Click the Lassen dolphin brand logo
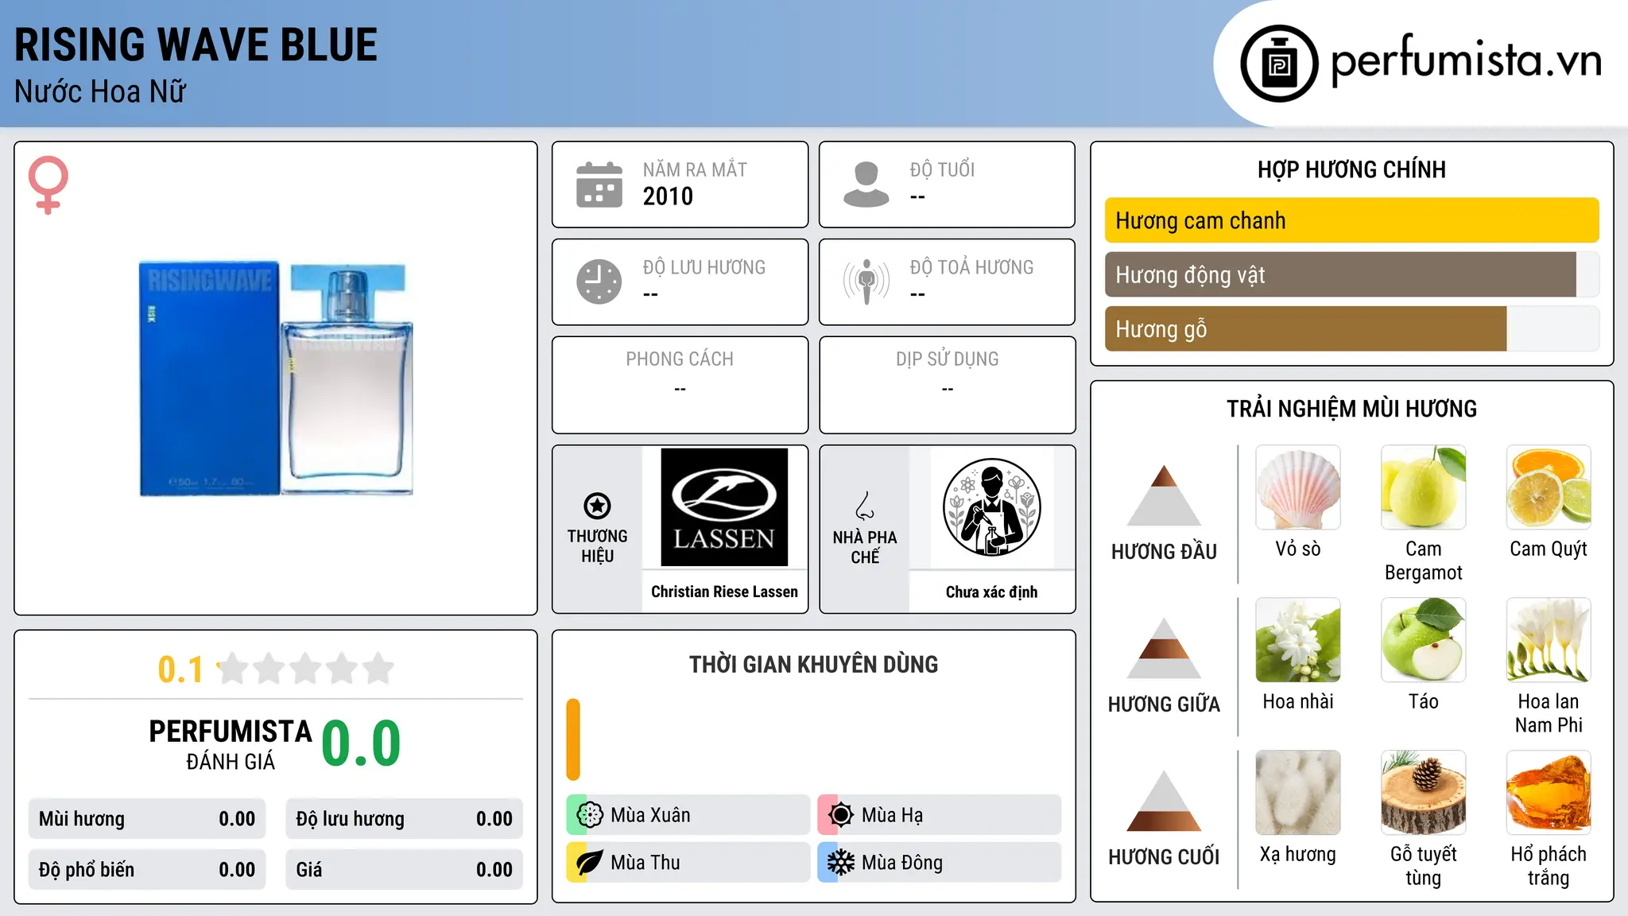The width and height of the screenshot is (1628, 916). click(x=724, y=507)
